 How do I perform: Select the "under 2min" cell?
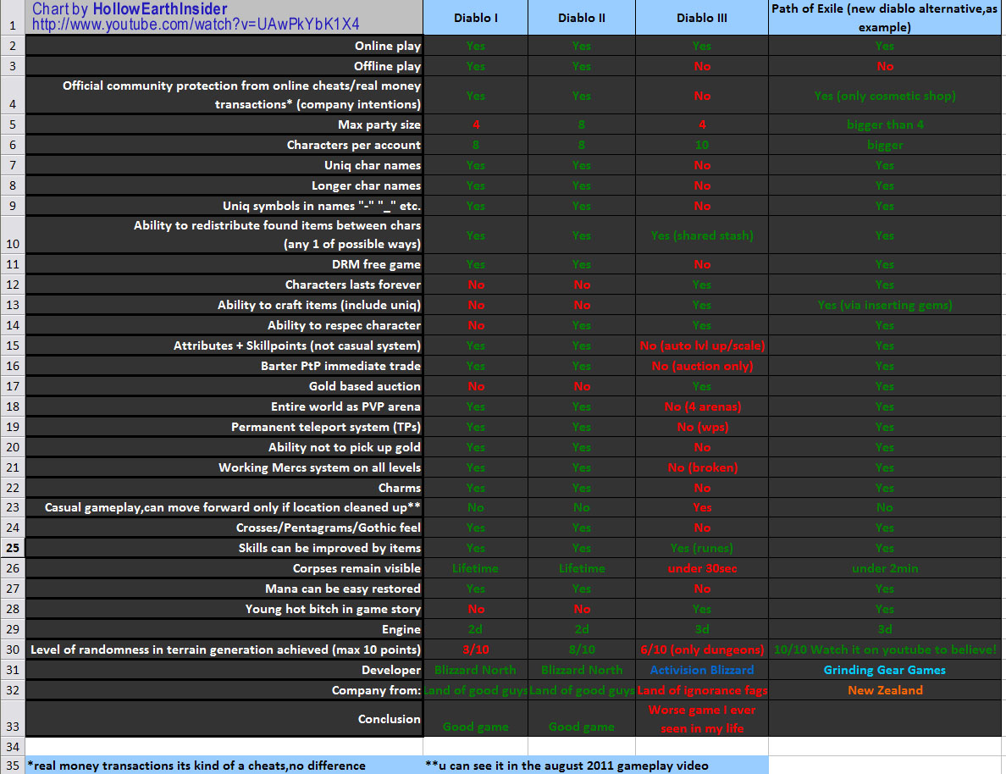885,568
